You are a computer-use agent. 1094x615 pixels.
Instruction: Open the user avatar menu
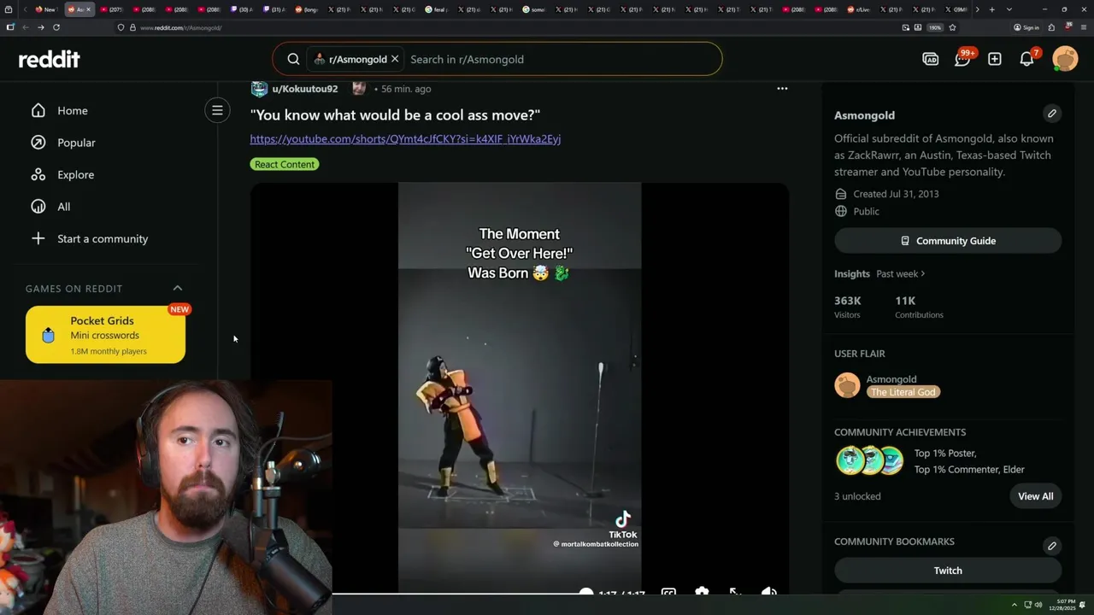(1065, 59)
